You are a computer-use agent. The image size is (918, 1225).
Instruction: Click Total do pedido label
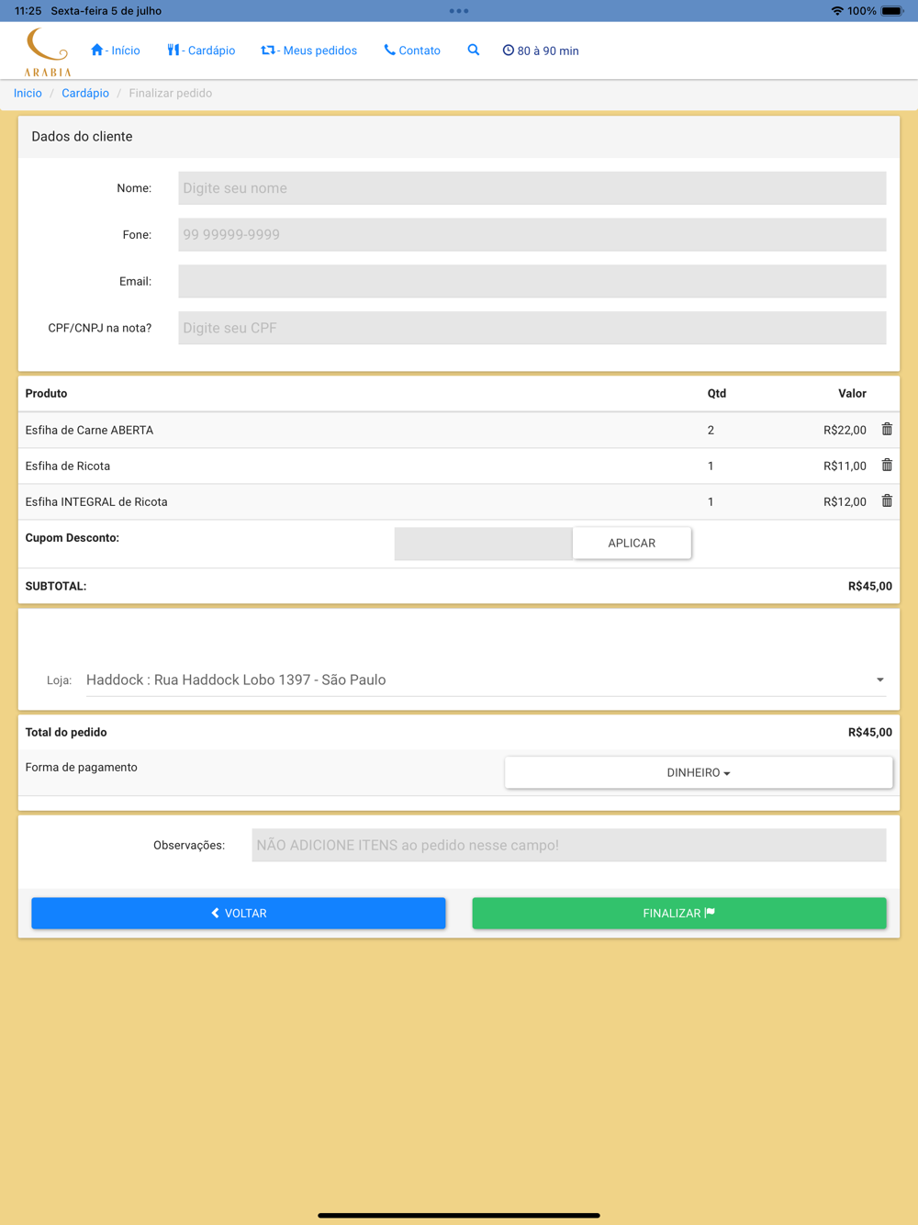point(66,732)
